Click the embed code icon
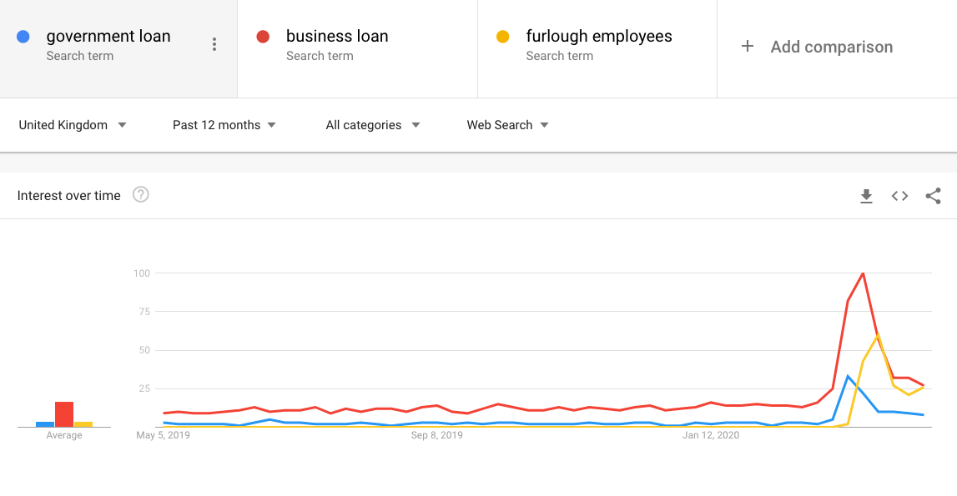This screenshot has height=496, width=957. pyautogui.click(x=899, y=196)
